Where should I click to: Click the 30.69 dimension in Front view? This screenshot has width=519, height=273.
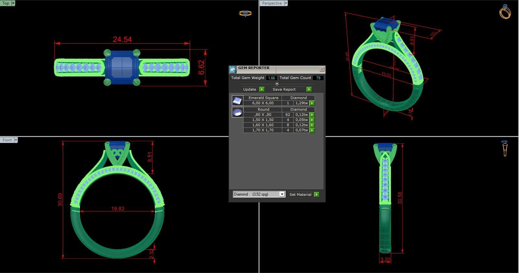[x=60, y=200]
